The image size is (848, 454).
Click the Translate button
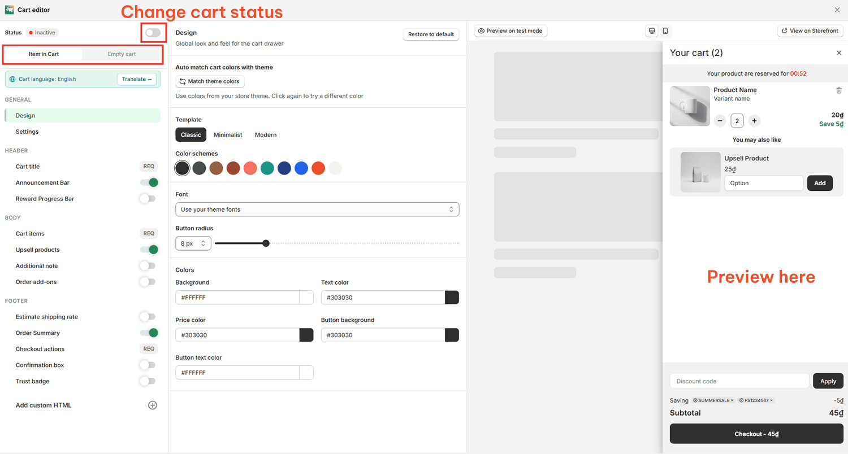coord(137,79)
